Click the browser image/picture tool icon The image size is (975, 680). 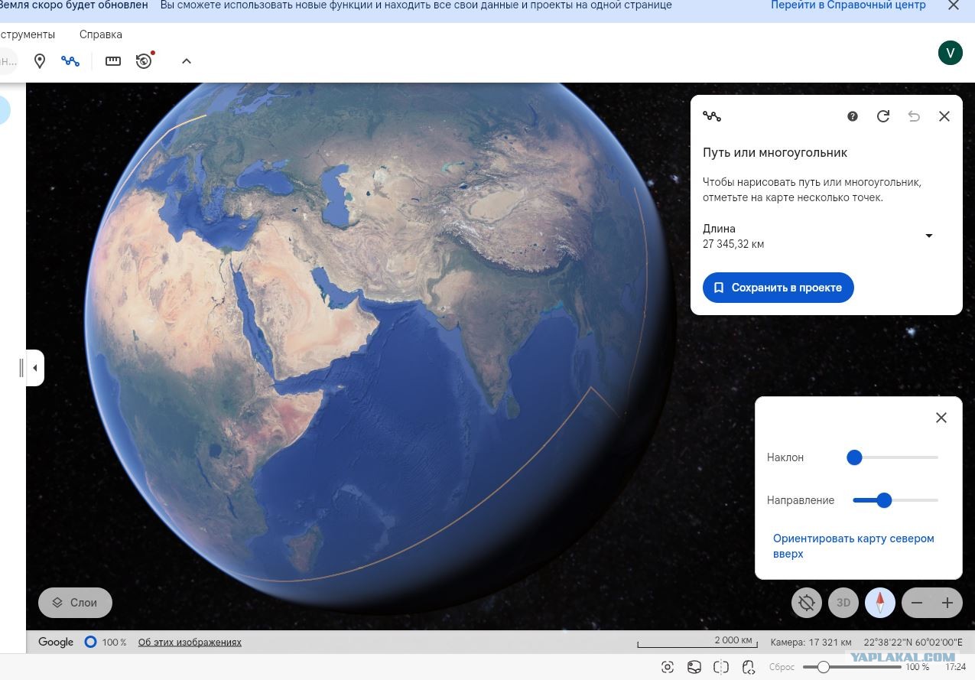(x=694, y=667)
